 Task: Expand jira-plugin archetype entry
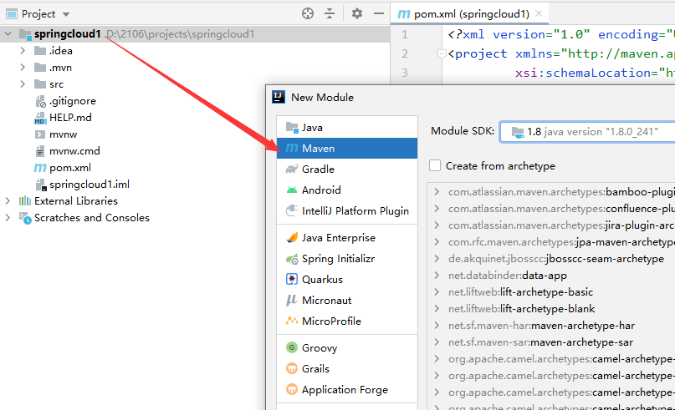(437, 225)
